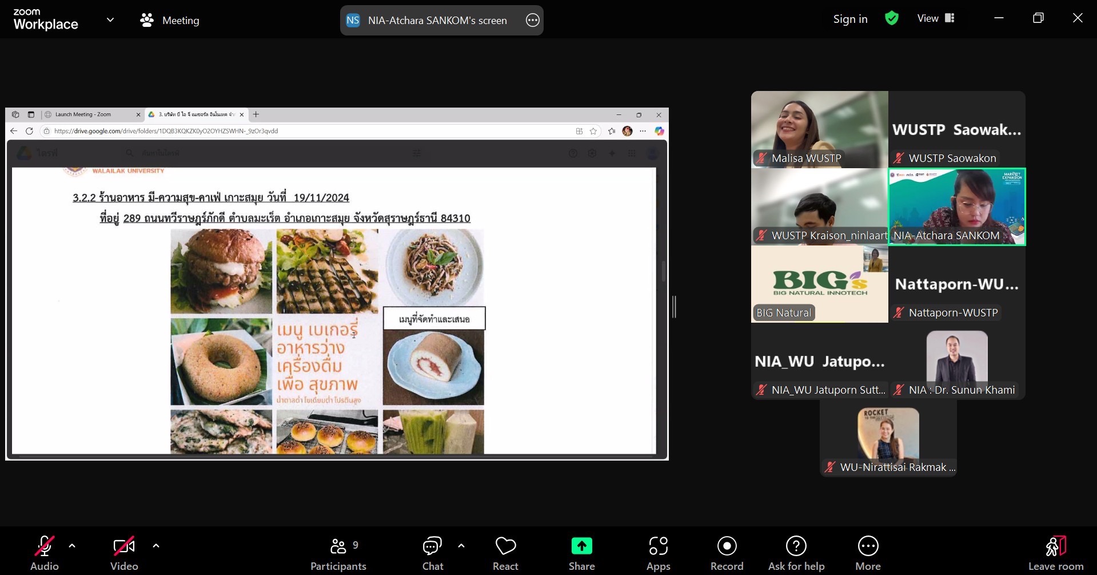Expand the chat options arrow
The height and width of the screenshot is (575, 1097).
(461, 546)
